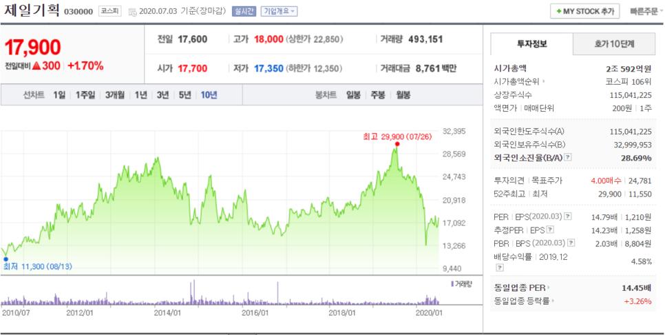
Task: Click 외국인소진율 value 28.69%
Action: pos(637,158)
